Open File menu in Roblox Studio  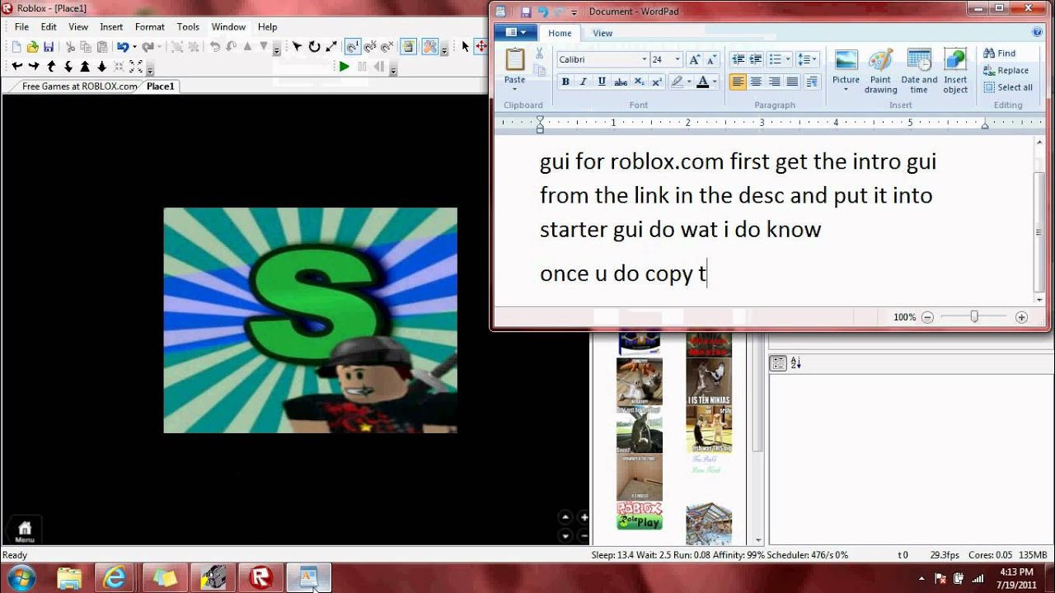tap(21, 27)
